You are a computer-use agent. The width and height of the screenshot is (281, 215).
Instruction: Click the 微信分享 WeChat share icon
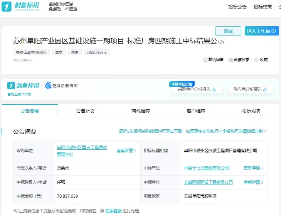231,60
